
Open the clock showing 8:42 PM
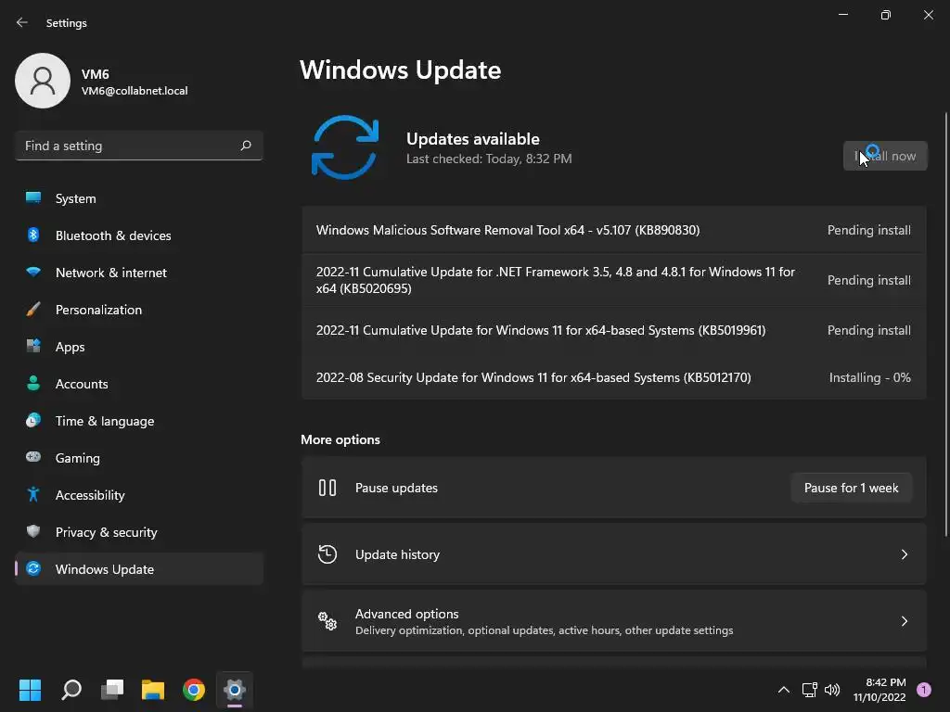pyautogui.click(x=879, y=690)
